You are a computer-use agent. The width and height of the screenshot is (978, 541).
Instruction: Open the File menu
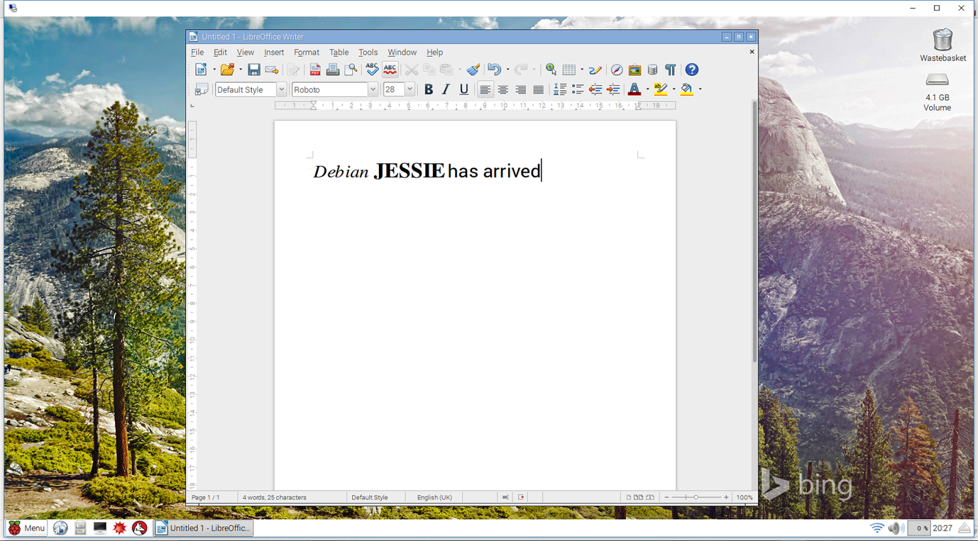197,53
